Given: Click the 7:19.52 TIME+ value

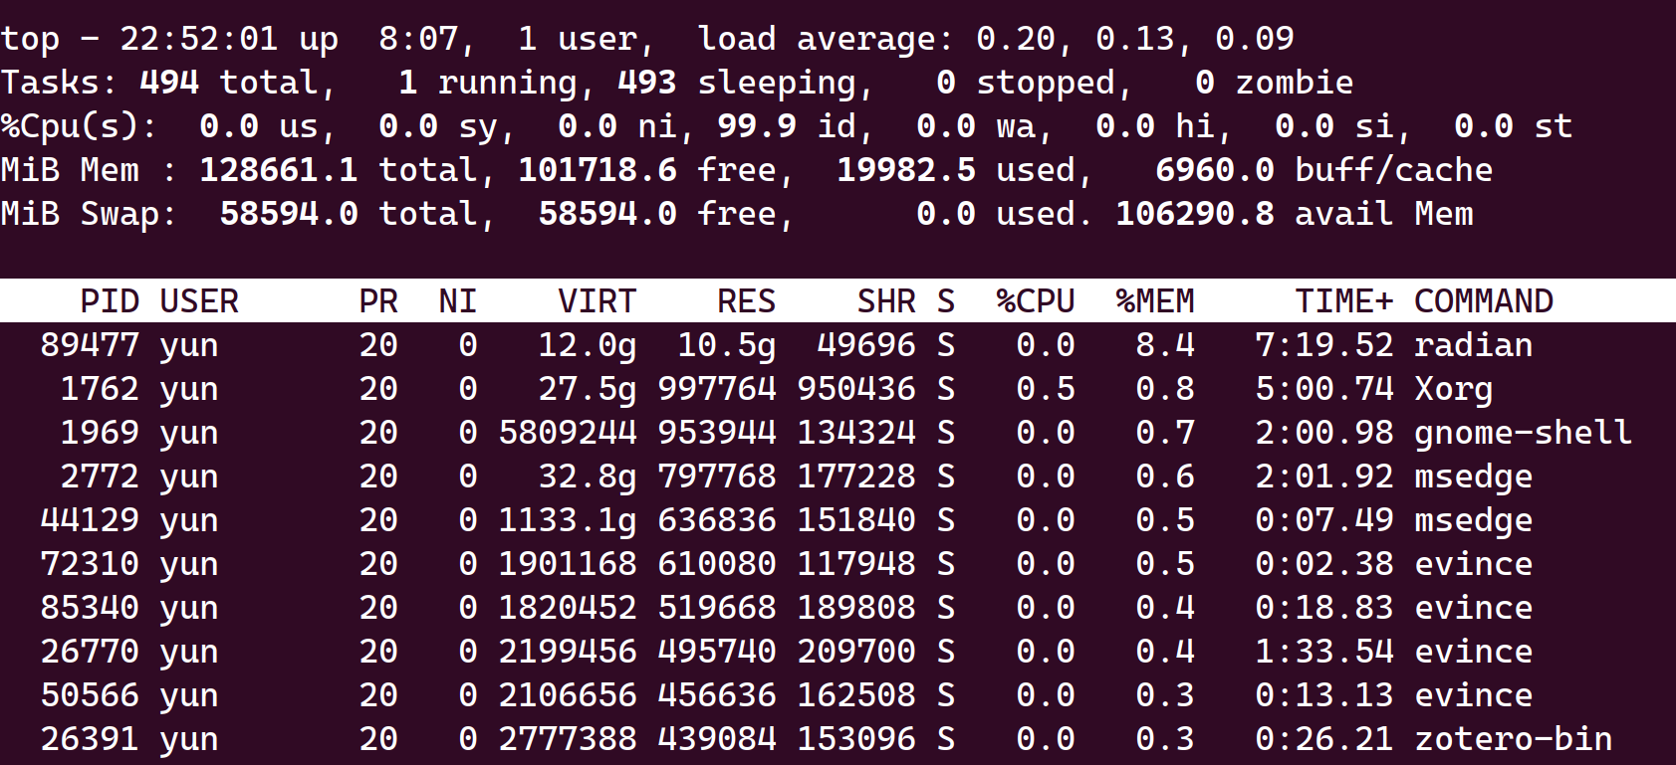Looking at the screenshot, I should [x=1324, y=345].
